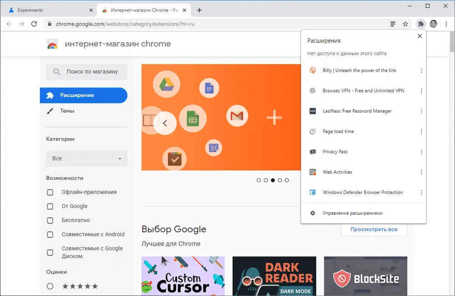Check Совместимые с Google Диском checkbox

coord(50,252)
